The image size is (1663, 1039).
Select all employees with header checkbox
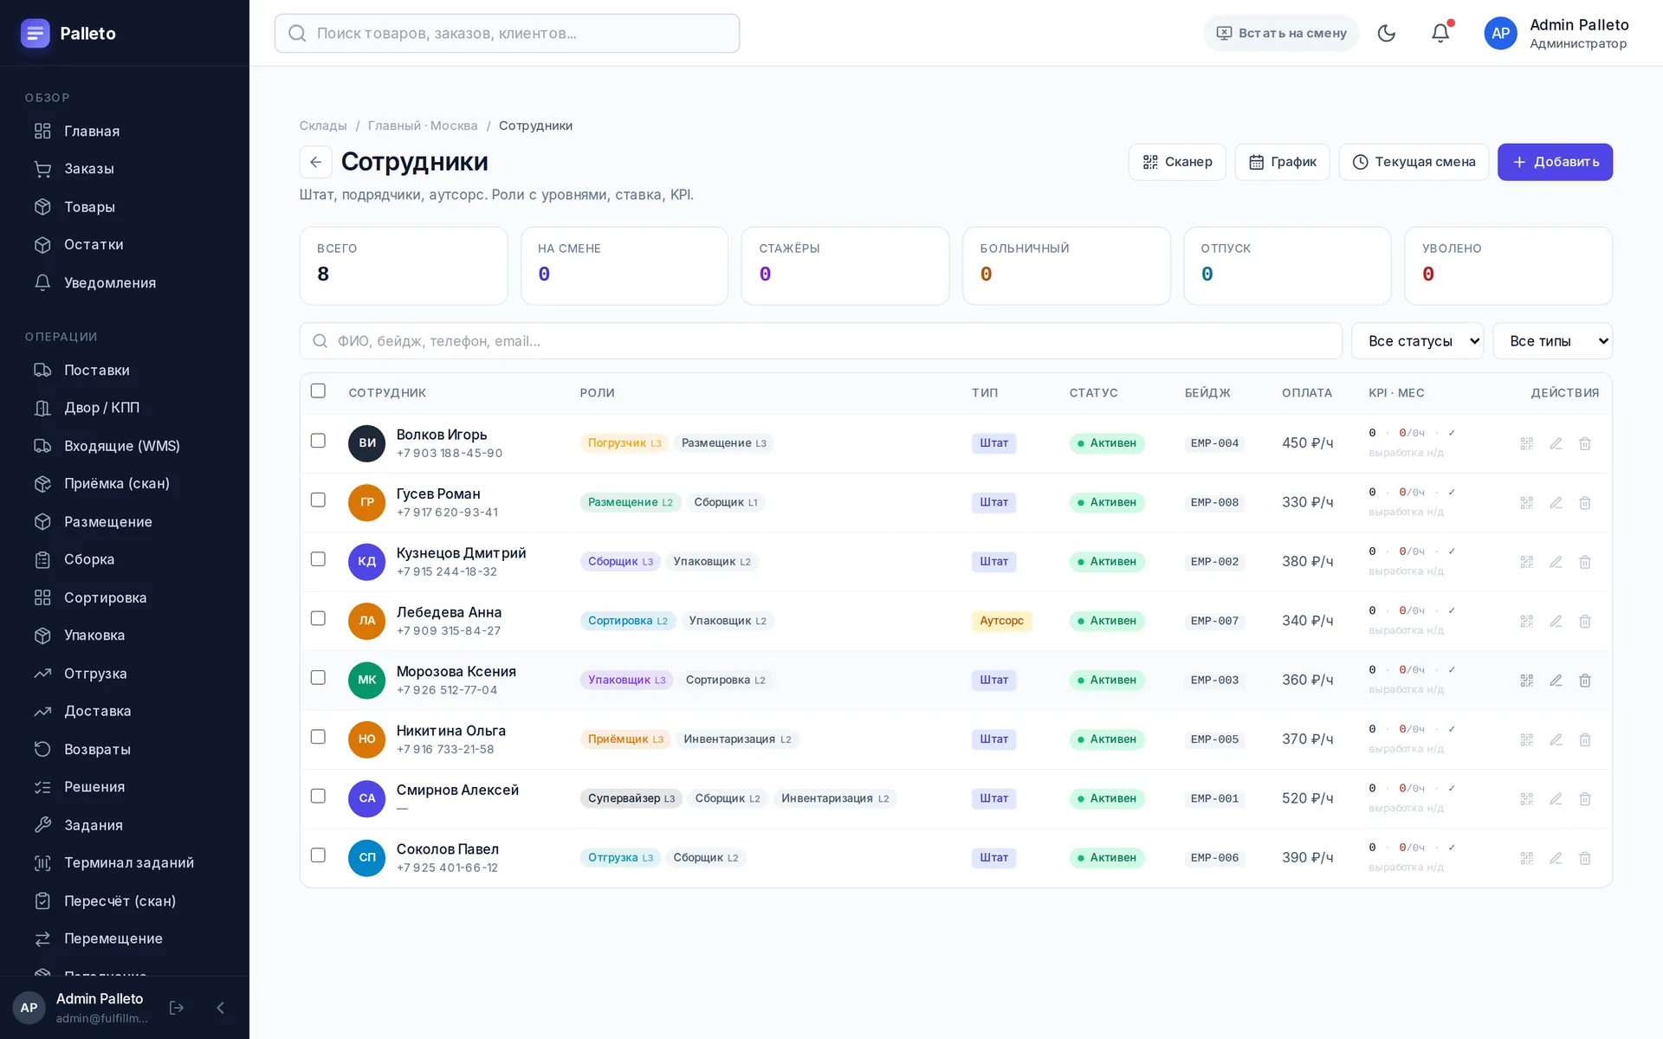(318, 391)
